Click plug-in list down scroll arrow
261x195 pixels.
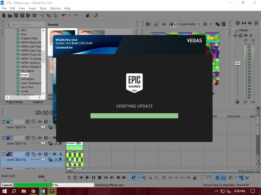point(43,93)
